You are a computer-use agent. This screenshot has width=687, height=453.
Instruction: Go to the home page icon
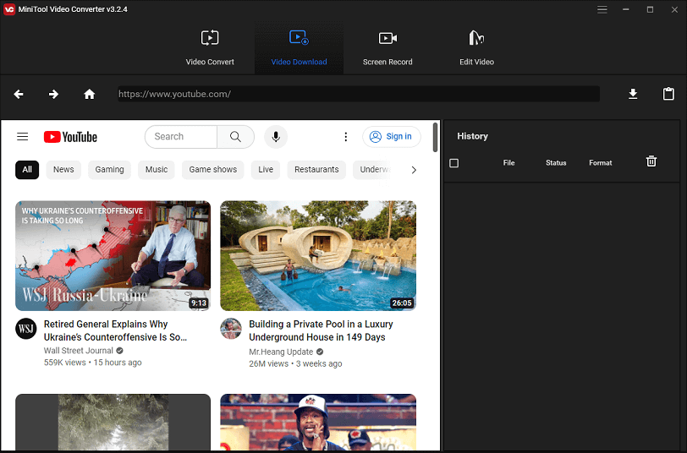point(90,94)
